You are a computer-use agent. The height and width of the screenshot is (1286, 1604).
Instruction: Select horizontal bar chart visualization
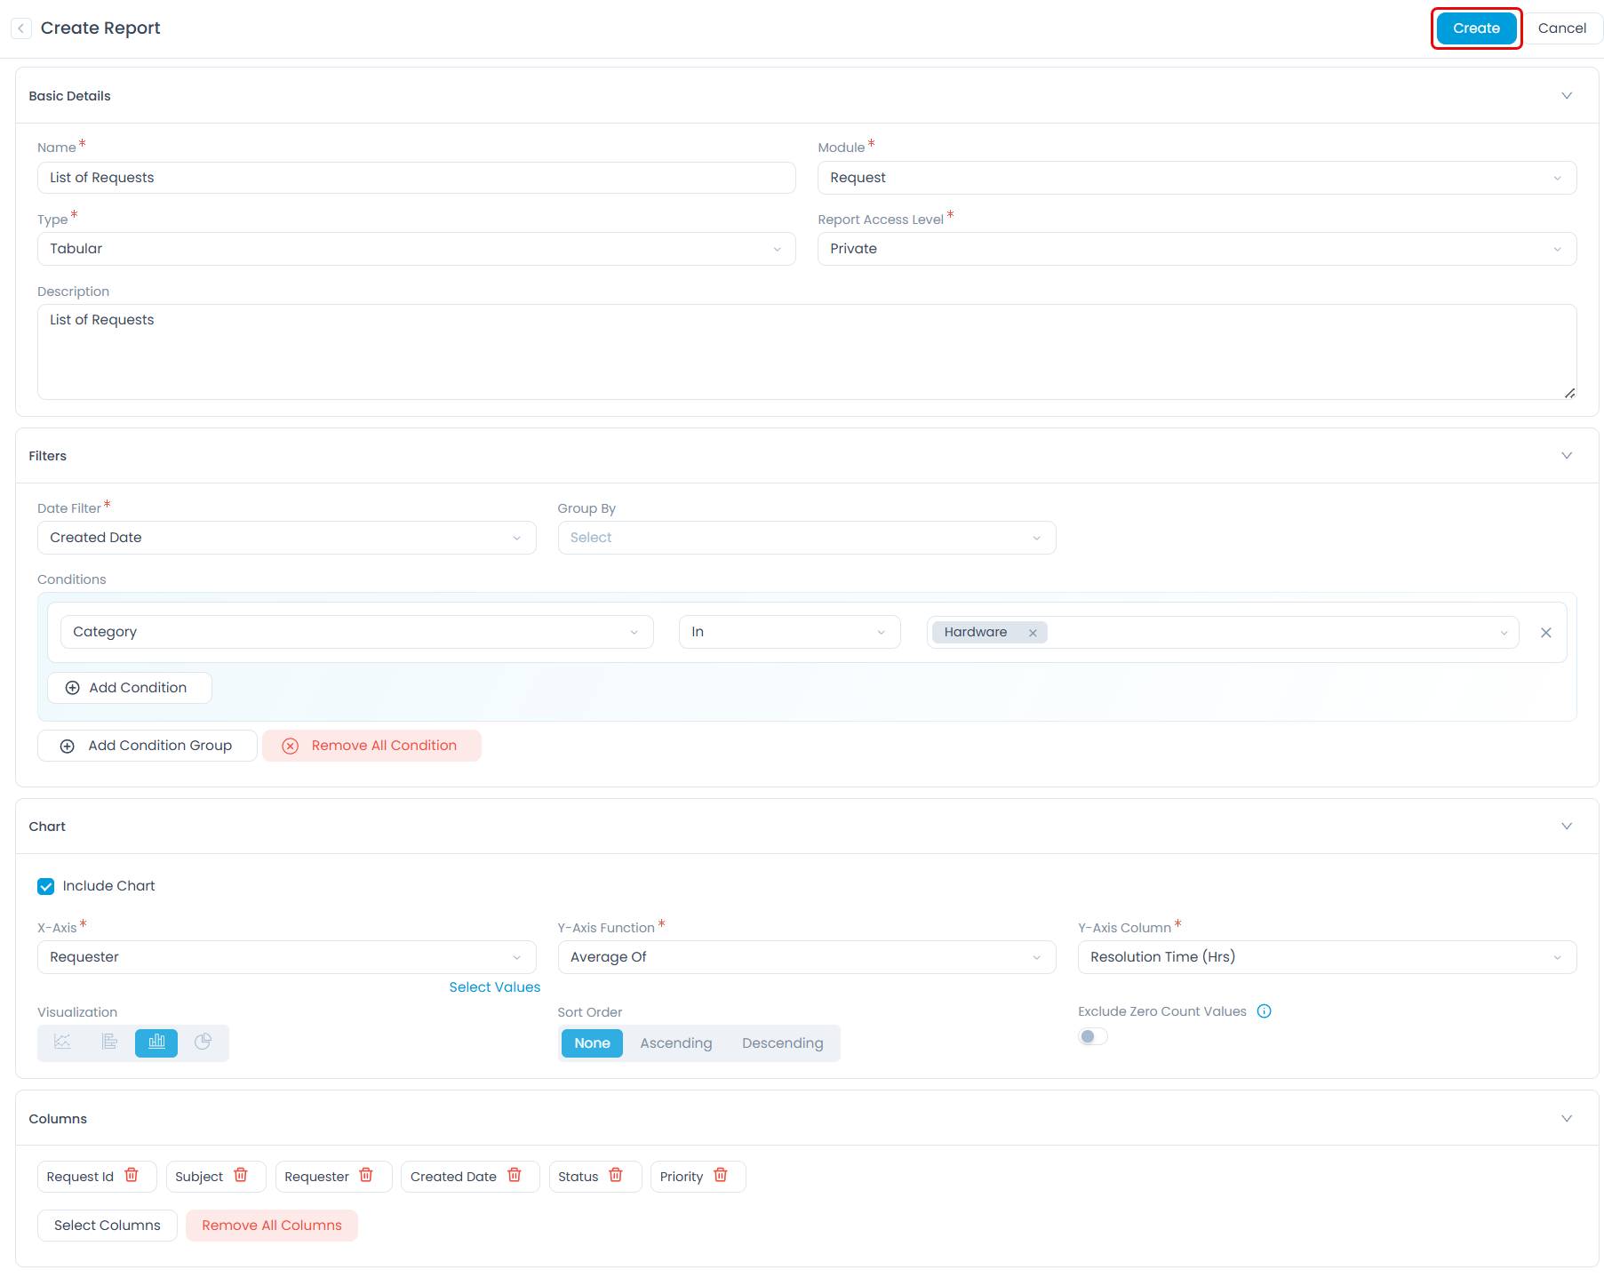tap(109, 1042)
